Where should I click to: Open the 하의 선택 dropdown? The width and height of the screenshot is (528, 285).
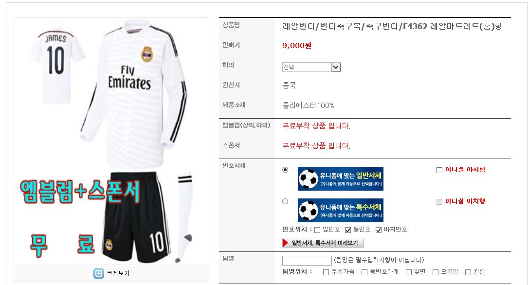tap(311, 67)
